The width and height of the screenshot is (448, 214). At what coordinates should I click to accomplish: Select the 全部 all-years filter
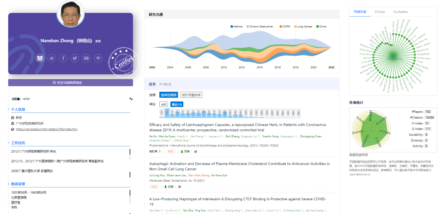tap(164, 104)
